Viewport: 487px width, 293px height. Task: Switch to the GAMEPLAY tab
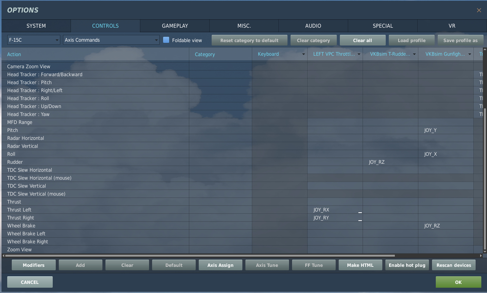174,26
